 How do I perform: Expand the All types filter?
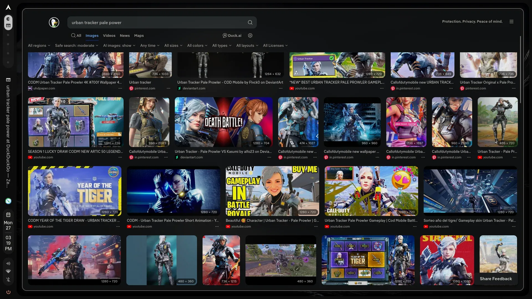pyautogui.click(x=222, y=45)
